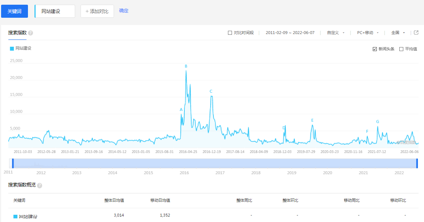Click the 确定 link
Viewport: 424px width, 222px height.
pos(123,11)
